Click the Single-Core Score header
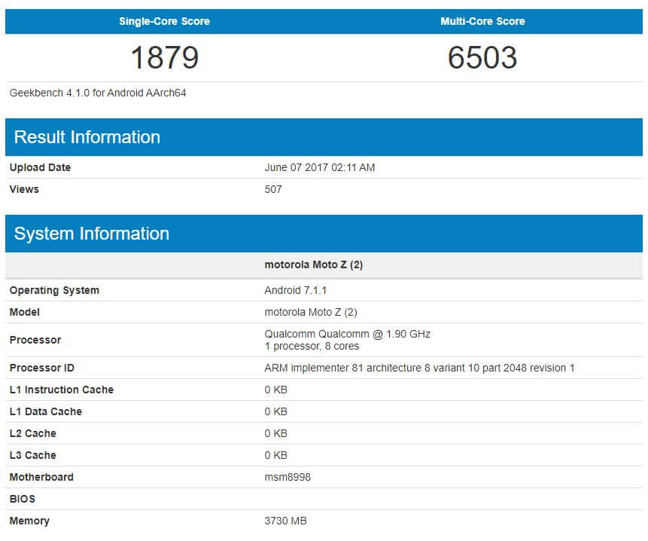Image resolution: width=648 pixels, height=541 pixels. pyautogui.click(x=164, y=21)
